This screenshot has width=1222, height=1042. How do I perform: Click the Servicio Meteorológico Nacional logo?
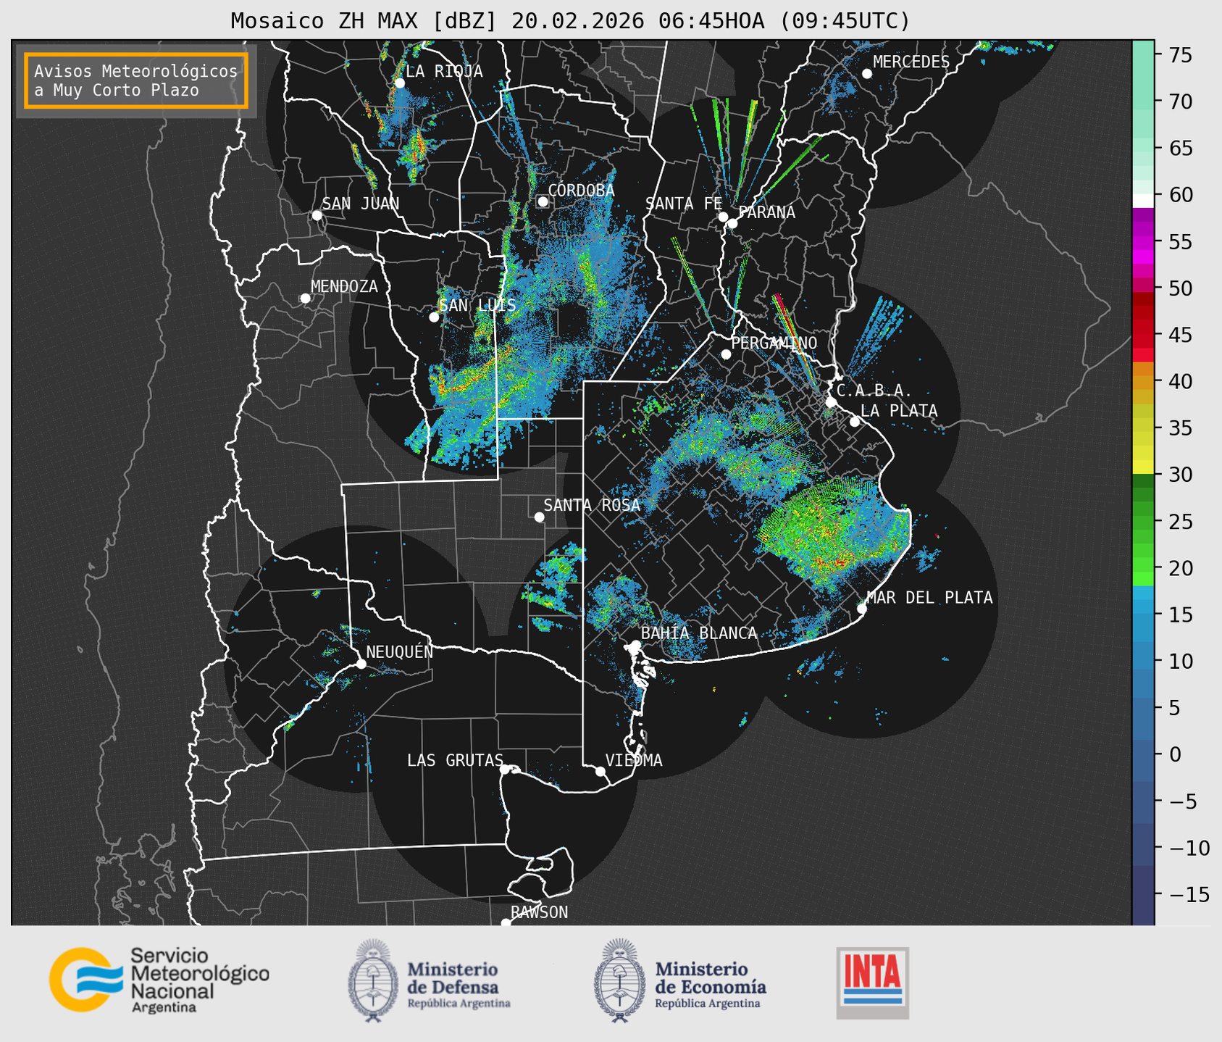coord(158,980)
